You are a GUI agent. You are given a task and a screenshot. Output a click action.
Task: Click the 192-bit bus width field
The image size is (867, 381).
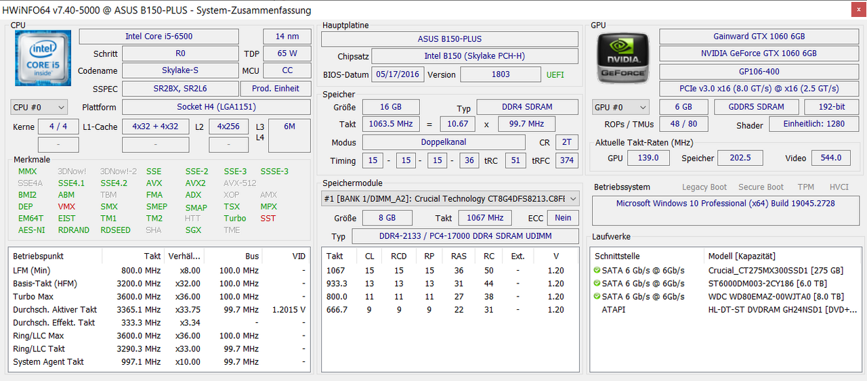click(831, 107)
